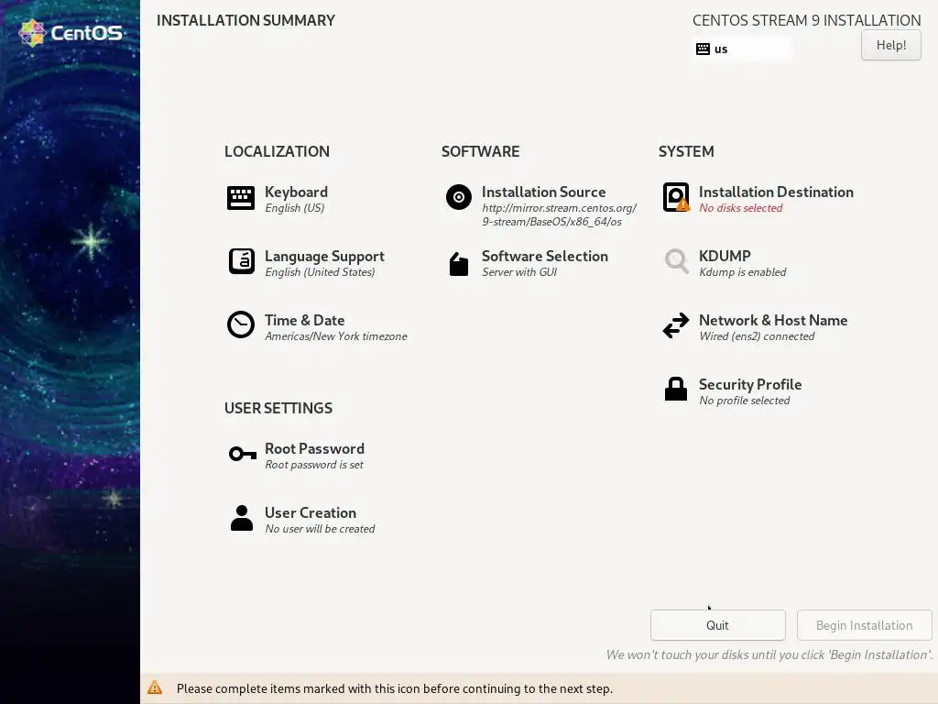This screenshot has height=704, width=938.
Task: Click the SOFTWARE section heading
Action: [x=480, y=151]
